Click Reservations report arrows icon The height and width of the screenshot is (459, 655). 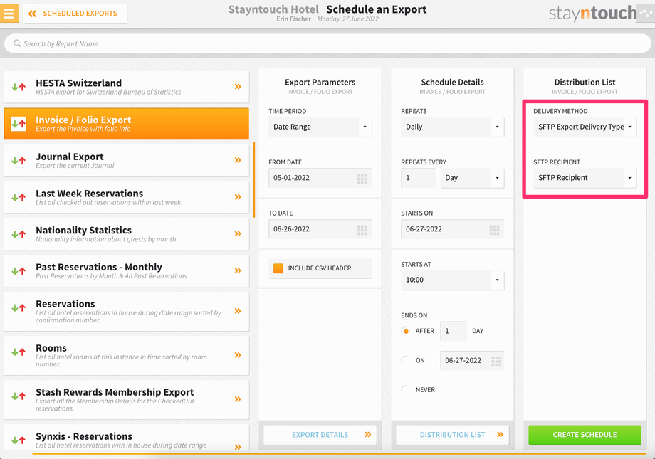click(19, 308)
